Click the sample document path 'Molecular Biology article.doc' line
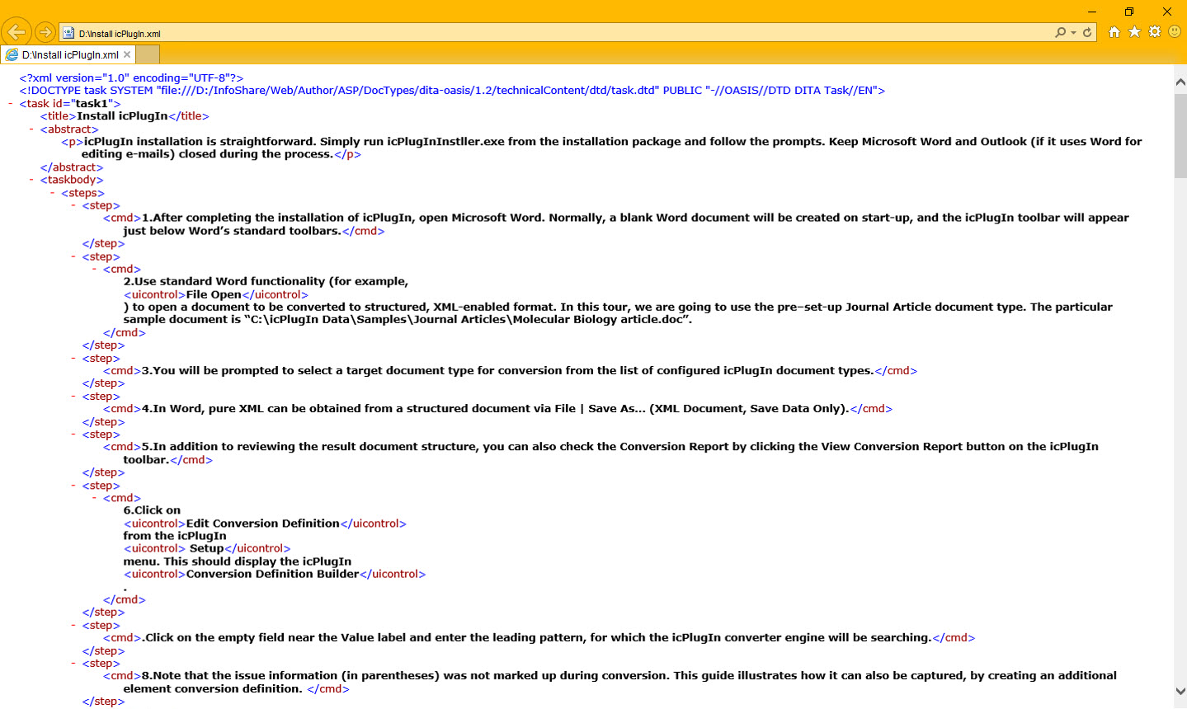1187x709 pixels. click(407, 320)
